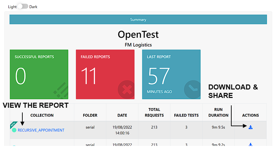Click the Dark label next to the switch
Screen dimensions: 277x152
[x=33, y=7]
